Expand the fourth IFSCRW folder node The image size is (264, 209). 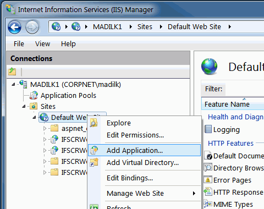pos(45,172)
